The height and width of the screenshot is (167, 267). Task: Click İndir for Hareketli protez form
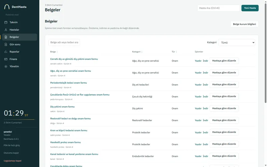point(206,144)
